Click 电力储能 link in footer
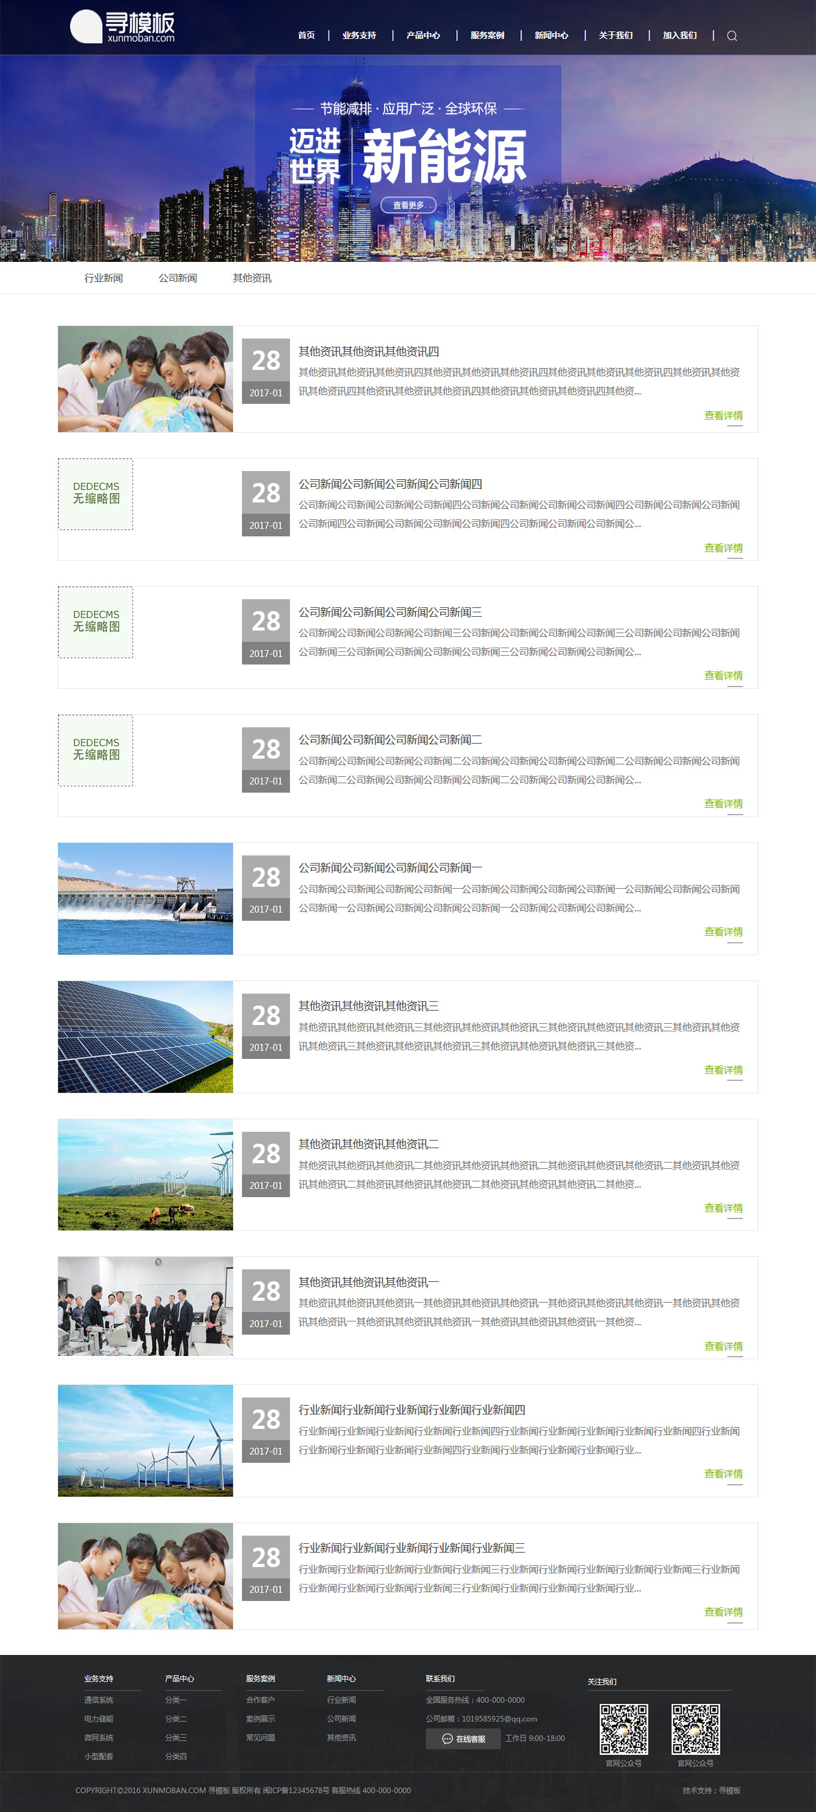The height and width of the screenshot is (1812, 816). tap(99, 1718)
